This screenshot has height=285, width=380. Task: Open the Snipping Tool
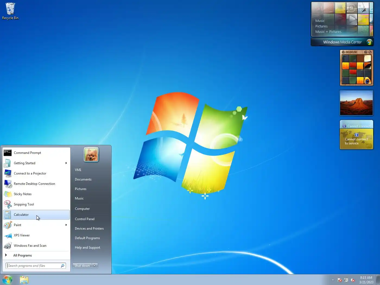[36, 204]
